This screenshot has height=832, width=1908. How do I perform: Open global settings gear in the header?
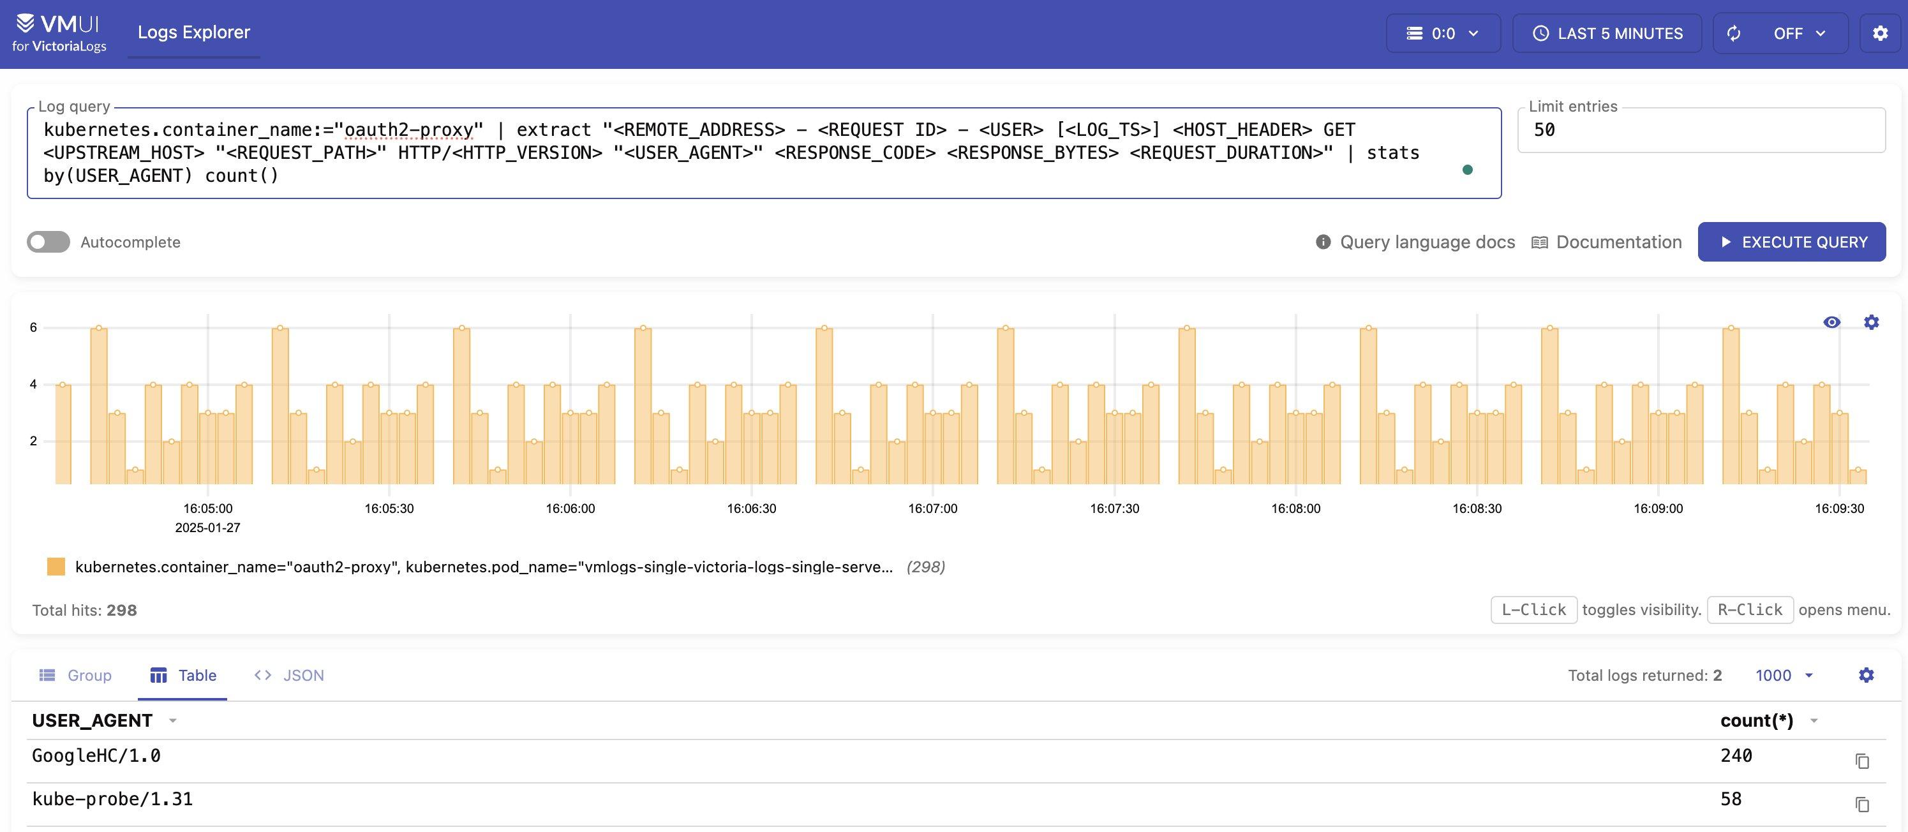[x=1880, y=33]
